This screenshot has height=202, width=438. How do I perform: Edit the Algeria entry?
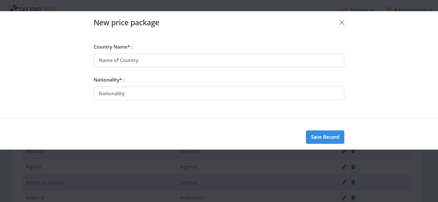pyautogui.click(x=344, y=167)
